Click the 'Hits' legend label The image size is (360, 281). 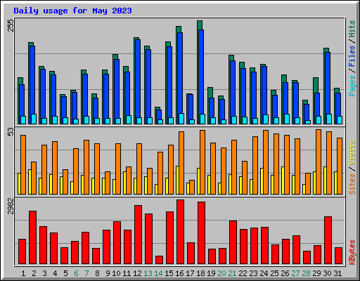tap(352, 29)
